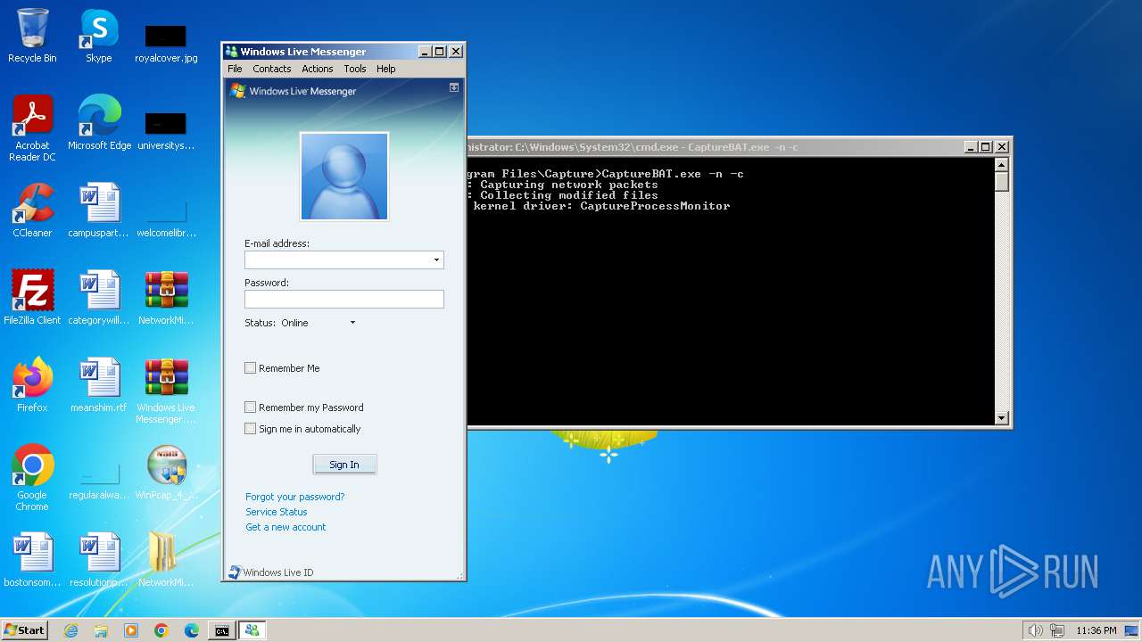Click the Sign In button
The width and height of the screenshot is (1142, 642).
tap(344, 465)
